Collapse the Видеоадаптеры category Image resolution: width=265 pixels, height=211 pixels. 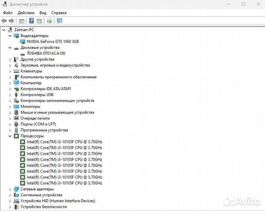[x=10, y=36]
